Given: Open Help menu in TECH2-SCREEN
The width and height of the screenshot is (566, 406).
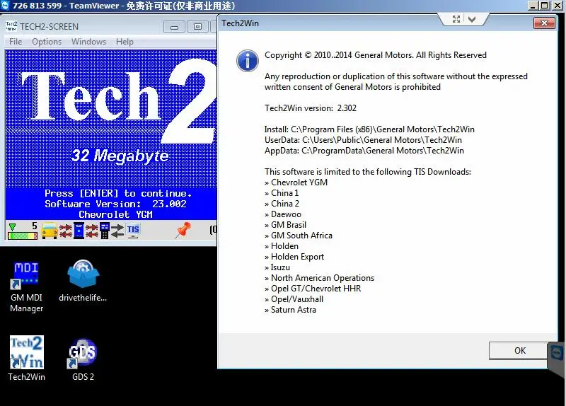Looking at the screenshot, I should pos(125,42).
